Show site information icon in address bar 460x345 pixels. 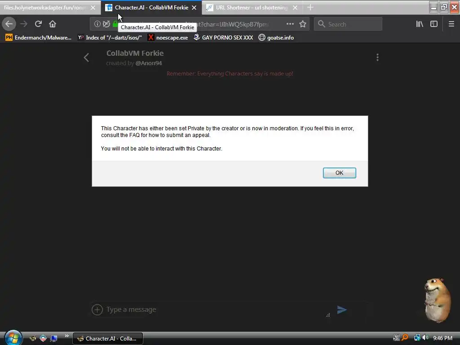click(97, 24)
